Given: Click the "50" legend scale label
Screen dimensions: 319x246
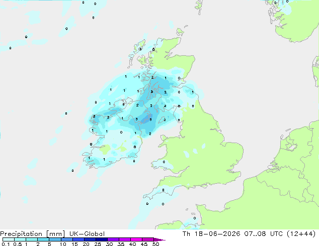Looking at the screenshot, I should pyautogui.click(x=155, y=244).
